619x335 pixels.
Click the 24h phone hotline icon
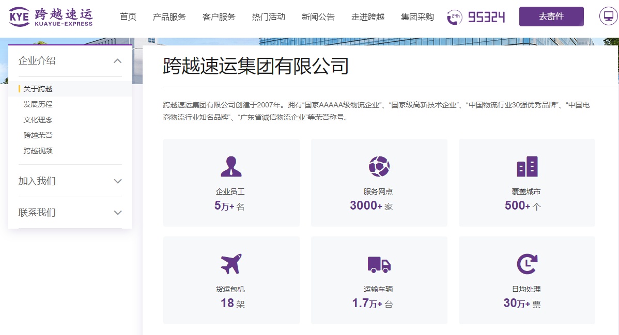(455, 17)
